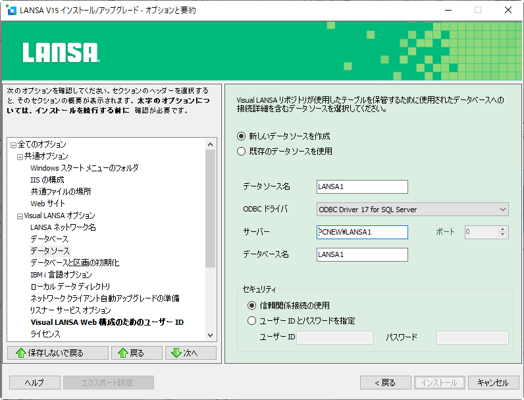
Task: Select IIS の構成 tree item
Action: point(47,180)
